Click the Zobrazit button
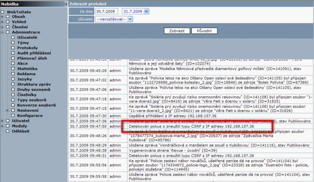314x182 pixels. pyautogui.click(x=177, y=31)
